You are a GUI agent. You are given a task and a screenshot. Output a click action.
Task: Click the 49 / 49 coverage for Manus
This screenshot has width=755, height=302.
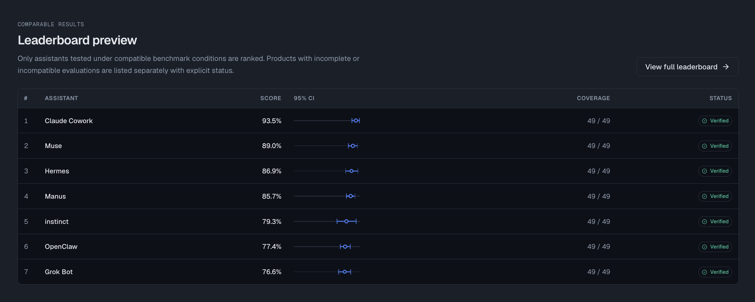tap(599, 196)
